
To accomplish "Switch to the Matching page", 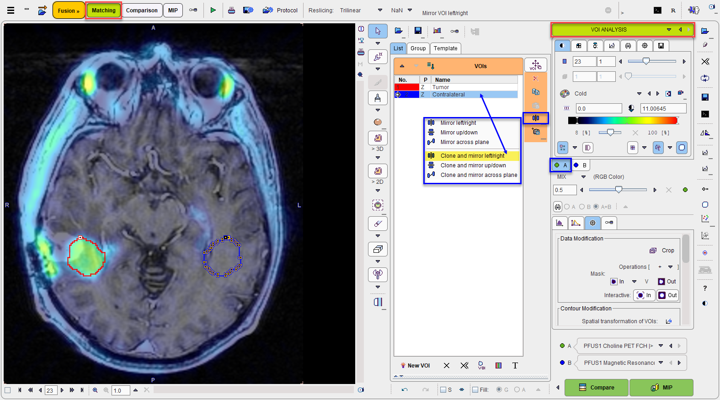I will click(104, 11).
